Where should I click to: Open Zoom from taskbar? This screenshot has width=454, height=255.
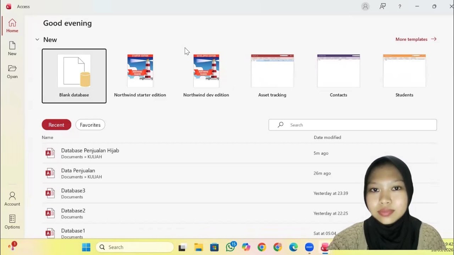(x=309, y=247)
